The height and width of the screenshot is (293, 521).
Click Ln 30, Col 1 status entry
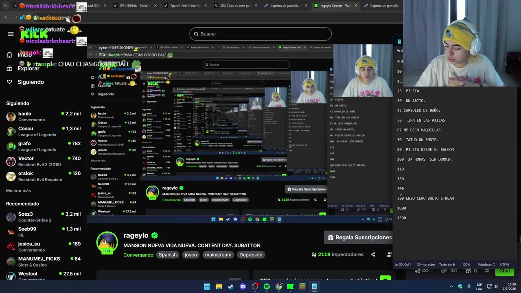point(403,265)
